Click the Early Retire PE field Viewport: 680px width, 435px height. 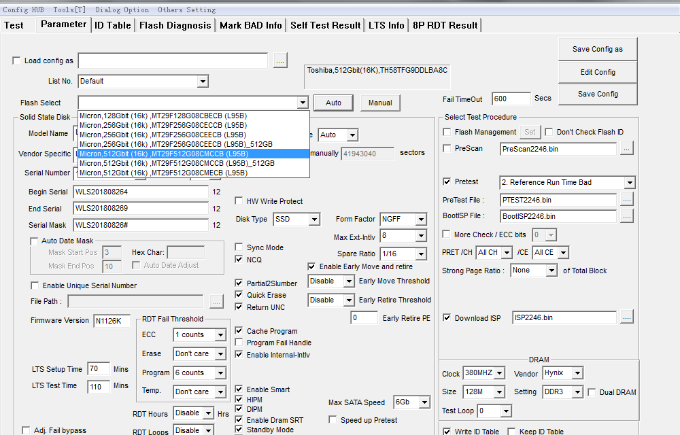point(364,317)
